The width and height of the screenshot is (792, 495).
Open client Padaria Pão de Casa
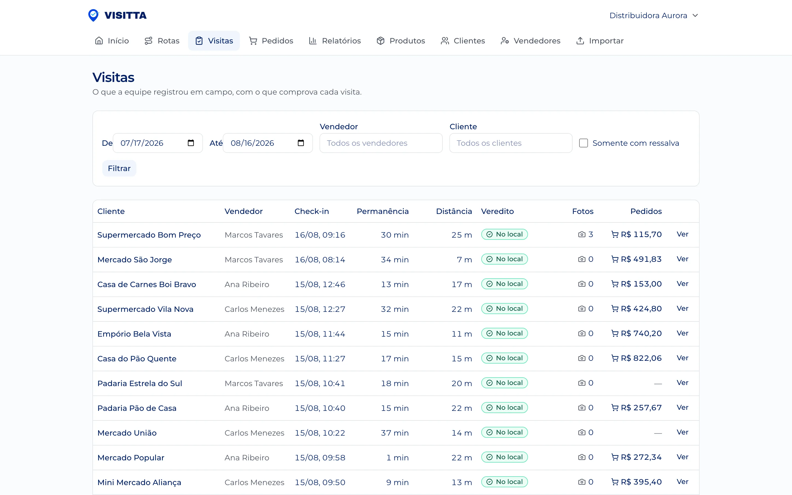pos(137,408)
